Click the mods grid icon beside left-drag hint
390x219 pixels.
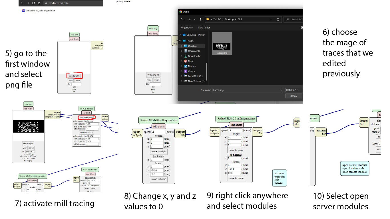(x=23, y=11)
